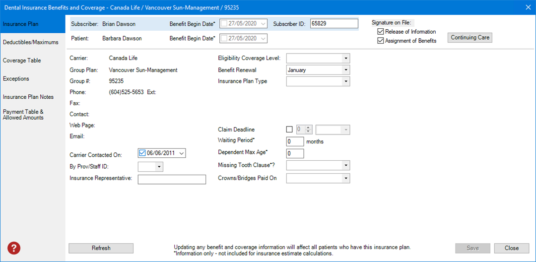
Task: Uncheck the Carrier Contacted On date checkbox
Action: point(142,153)
